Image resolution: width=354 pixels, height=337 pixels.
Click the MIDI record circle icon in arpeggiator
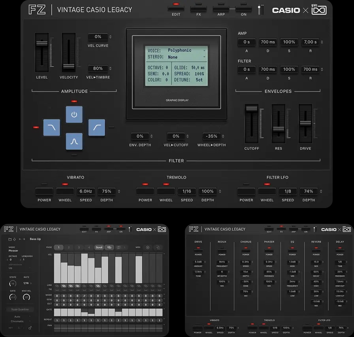pos(148,247)
